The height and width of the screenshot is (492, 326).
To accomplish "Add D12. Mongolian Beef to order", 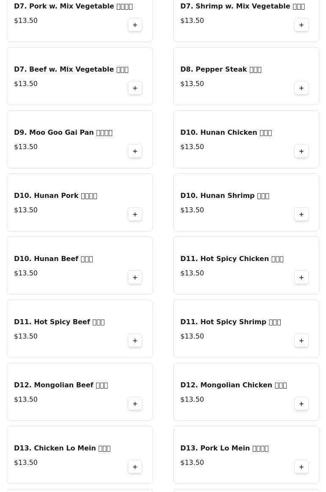I will point(135,403).
